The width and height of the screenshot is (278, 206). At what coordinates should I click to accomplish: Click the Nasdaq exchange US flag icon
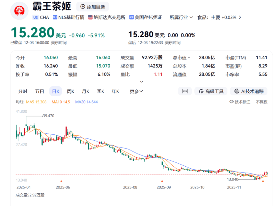tap(90, 17)
